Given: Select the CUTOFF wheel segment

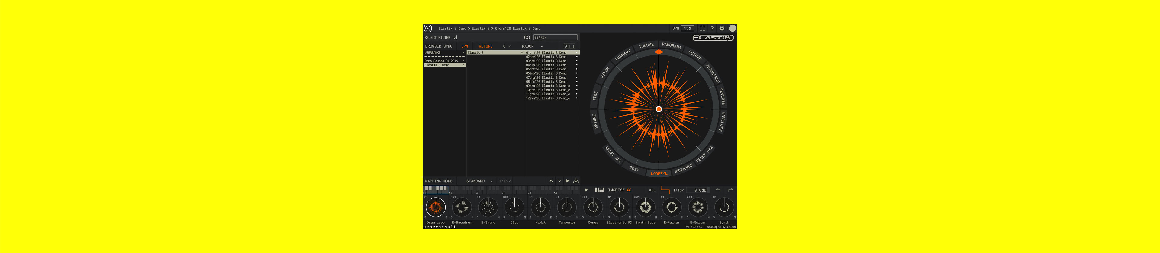Looking at the screenshot, I should (x=695, y=55).
